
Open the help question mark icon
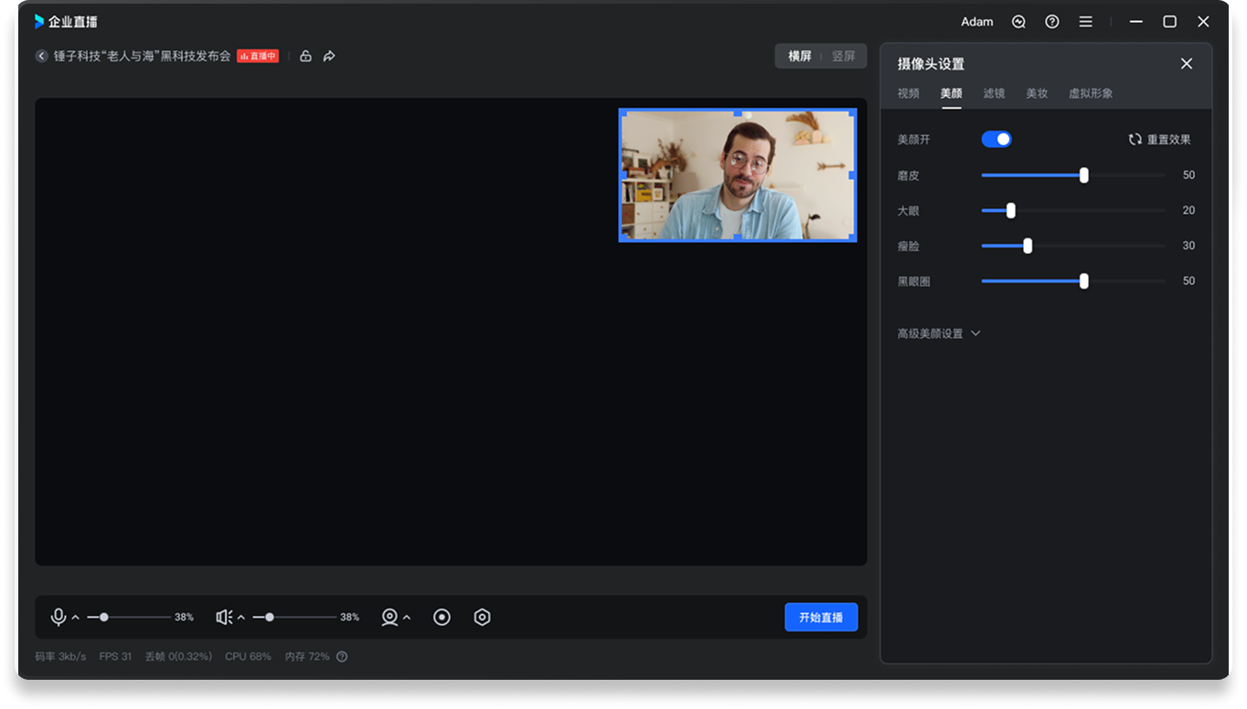click(1052, 22)
